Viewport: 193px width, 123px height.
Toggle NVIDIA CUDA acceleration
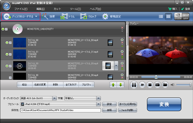[178, 16]
